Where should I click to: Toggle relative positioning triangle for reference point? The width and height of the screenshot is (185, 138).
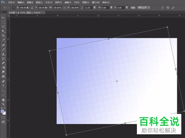click(x=32, y=8)
